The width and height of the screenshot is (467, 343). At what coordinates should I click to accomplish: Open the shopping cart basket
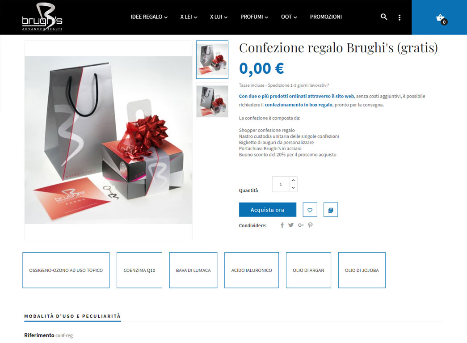click(441, 18)
